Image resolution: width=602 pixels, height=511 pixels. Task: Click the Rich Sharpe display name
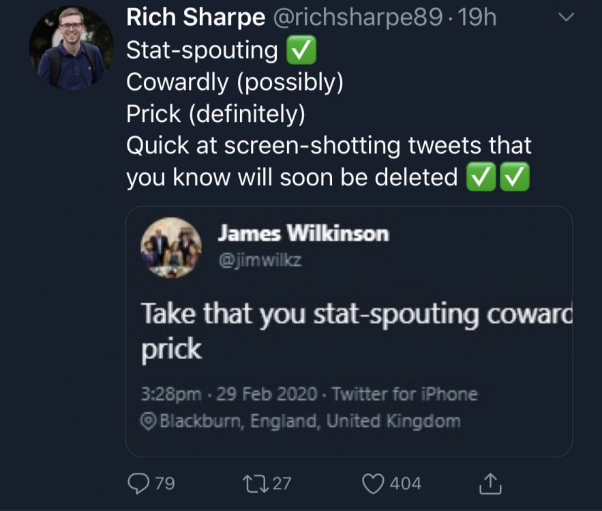pos(196,18)
